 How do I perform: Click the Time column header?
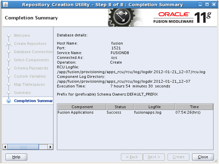click(x=194, y=107)
